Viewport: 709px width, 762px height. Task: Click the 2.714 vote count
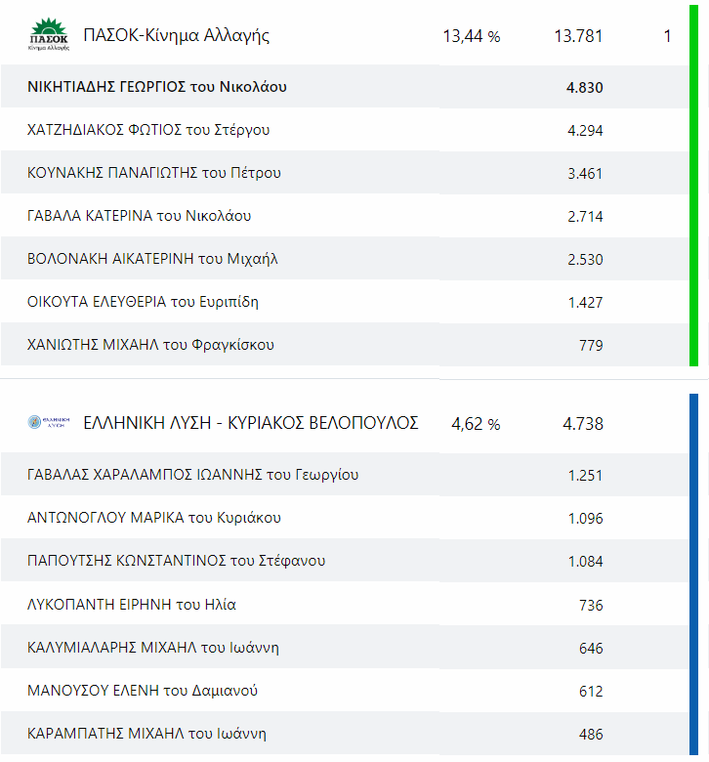click(x=585, y=216)
